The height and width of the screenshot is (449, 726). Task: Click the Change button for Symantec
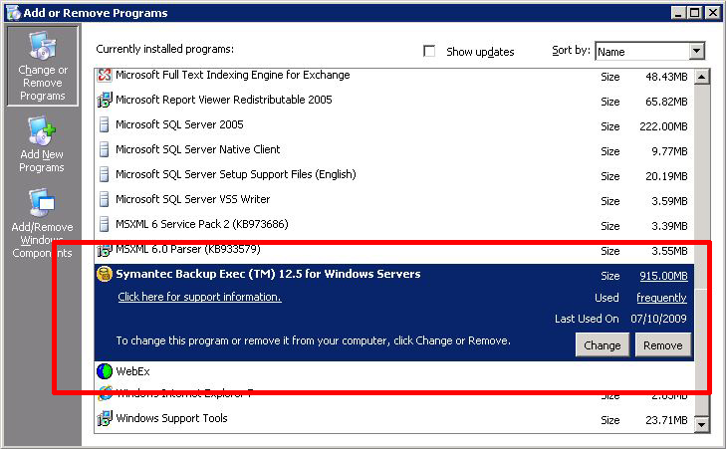pos(602,345)
